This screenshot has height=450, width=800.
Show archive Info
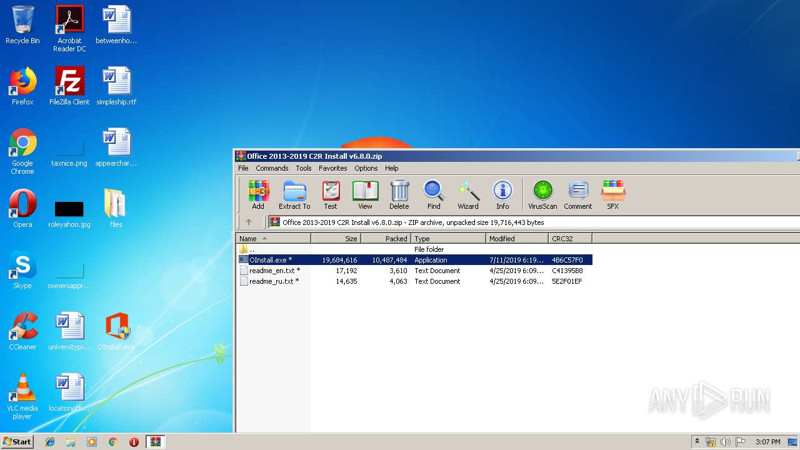click(x=502, y=195)
